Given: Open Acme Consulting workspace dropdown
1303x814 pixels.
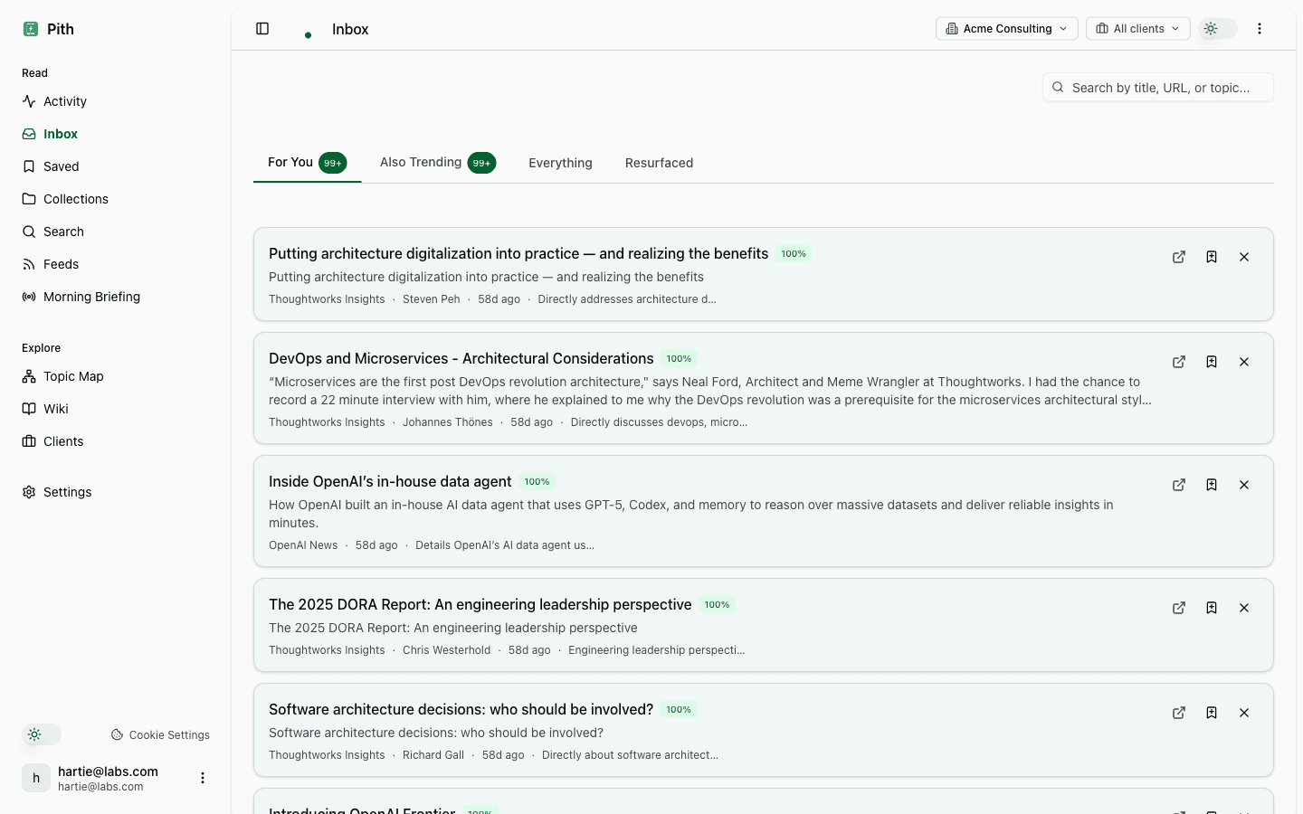Looking at the screenshot, I should pos(1007,29).
